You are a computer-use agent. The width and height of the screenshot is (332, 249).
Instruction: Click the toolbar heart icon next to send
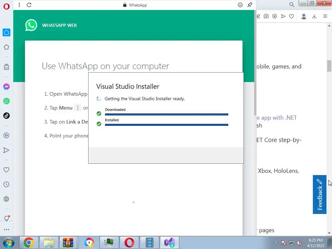pos(291,16)
